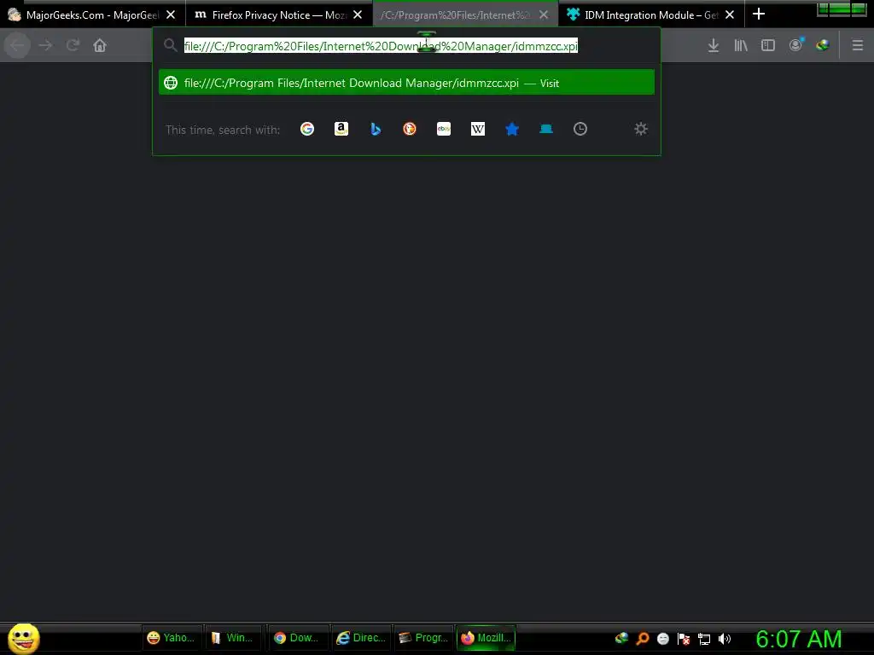Select the Mozill... Firefox taskbar button
Viewport: 874px width, 655px height.
coord(486,638)
